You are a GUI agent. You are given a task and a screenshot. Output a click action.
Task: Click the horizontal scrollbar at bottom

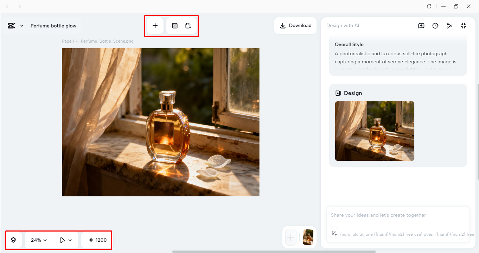[x=274, y=252]
